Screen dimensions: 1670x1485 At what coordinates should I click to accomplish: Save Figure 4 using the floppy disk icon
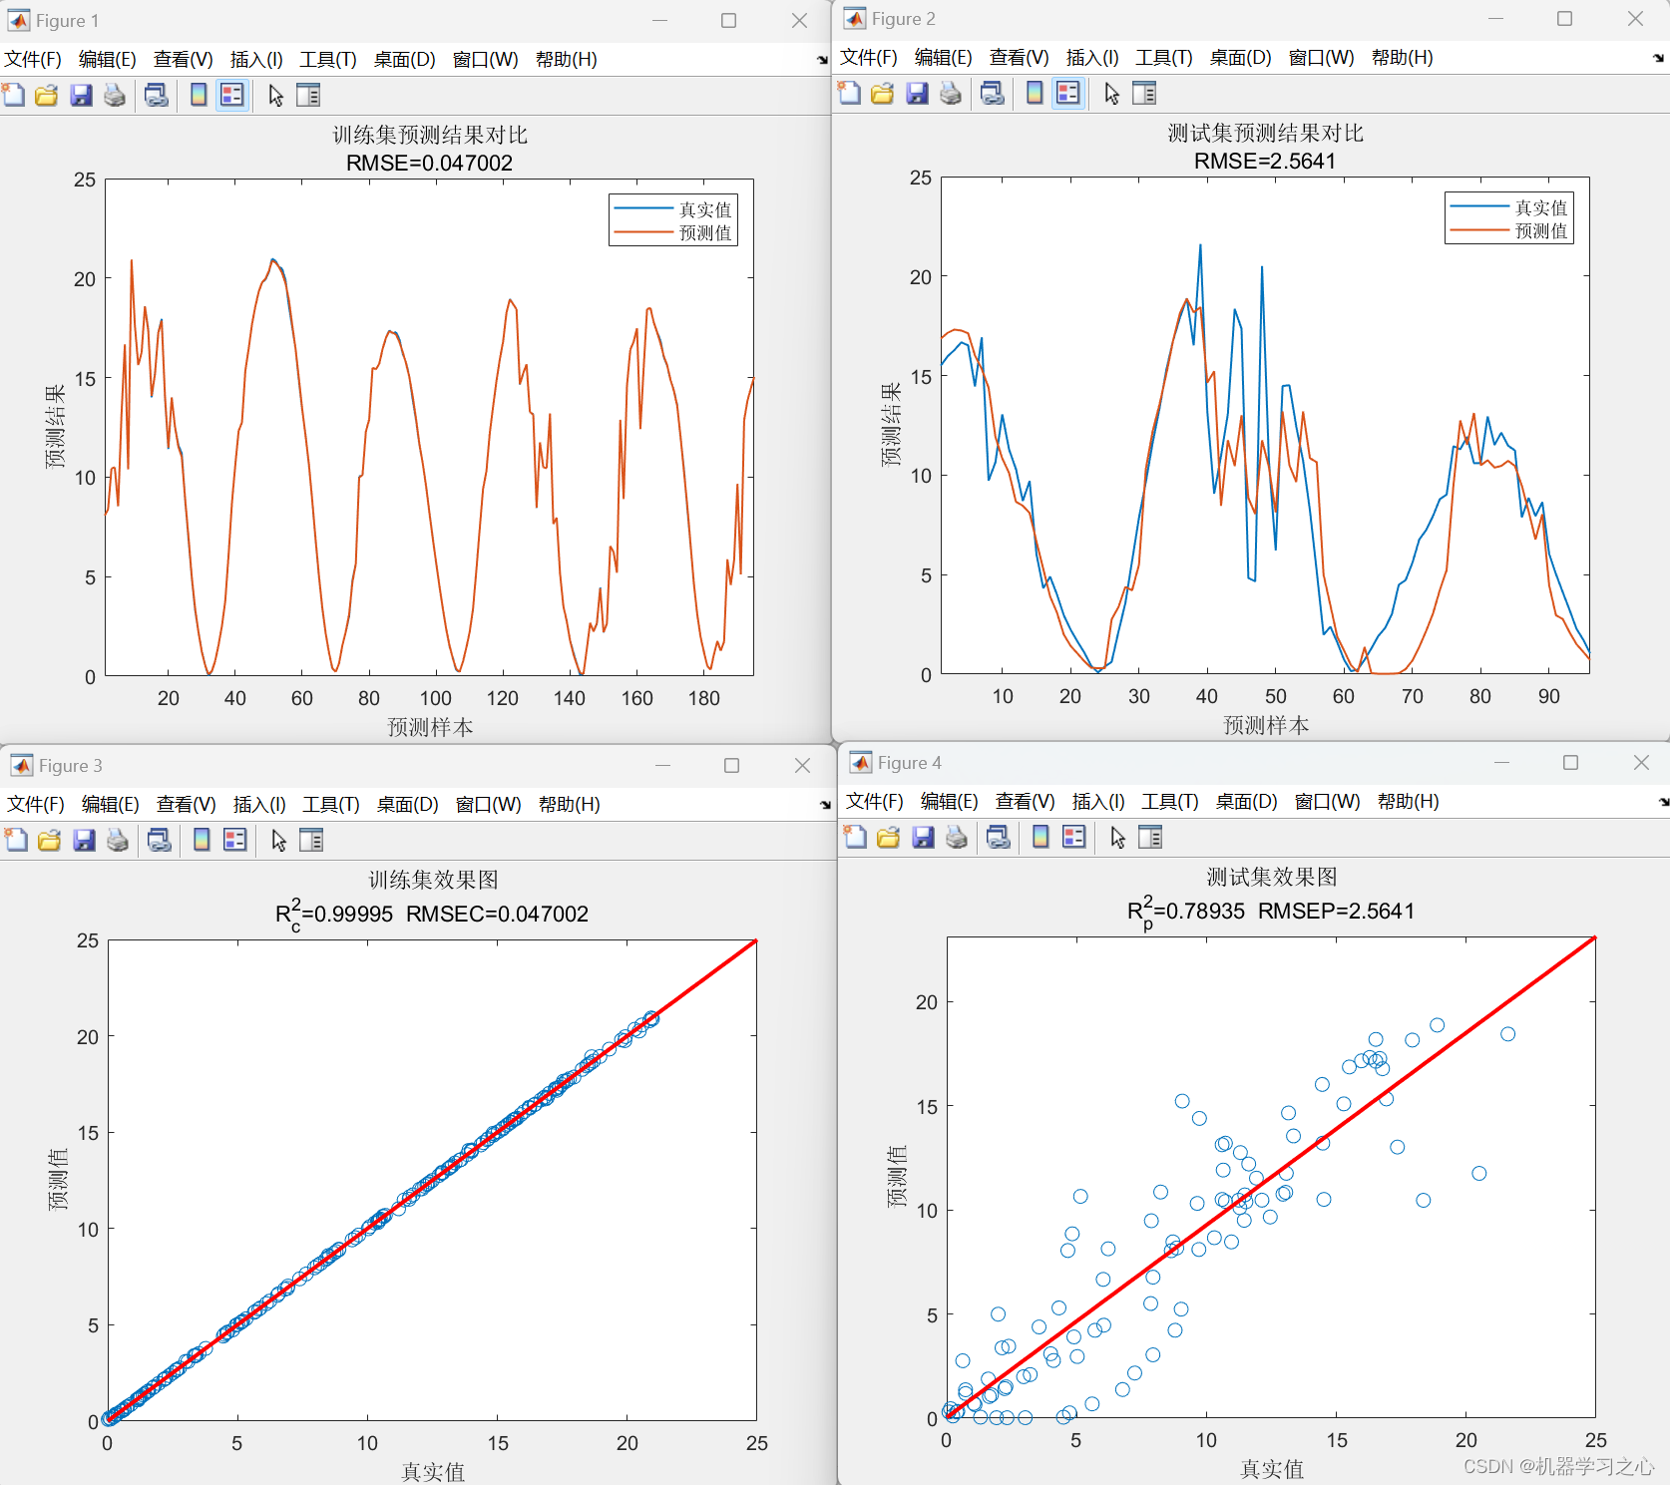point(923,837)
